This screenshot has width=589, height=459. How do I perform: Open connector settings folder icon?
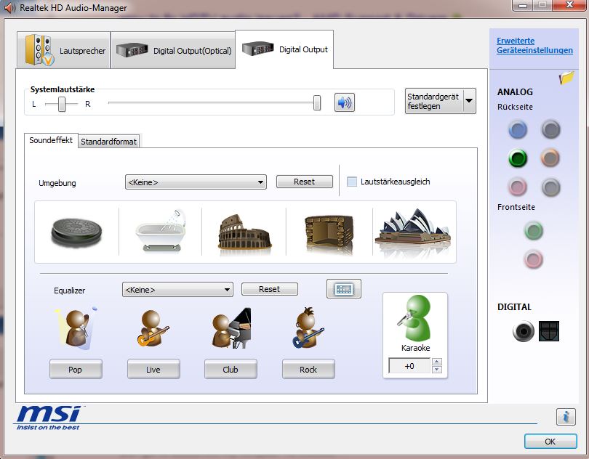[566, 78]
